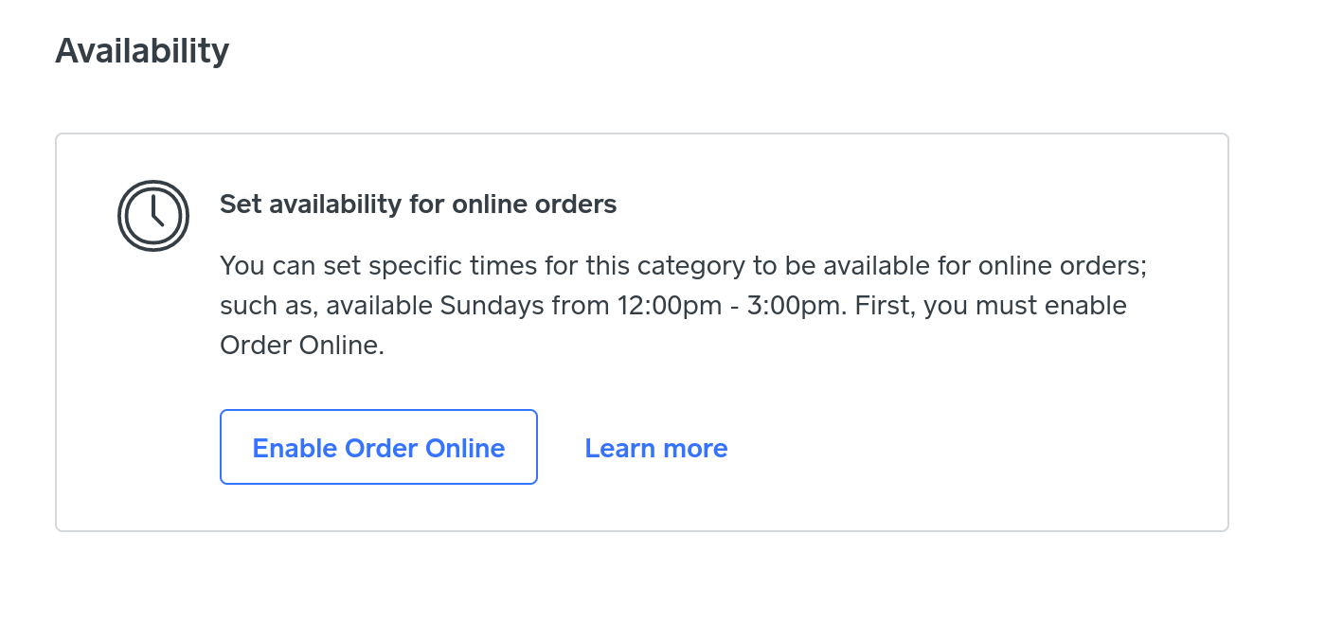1343x623 pixels.
Task: Click the word 'Enable' inside the outlined button
Action: 294,448
